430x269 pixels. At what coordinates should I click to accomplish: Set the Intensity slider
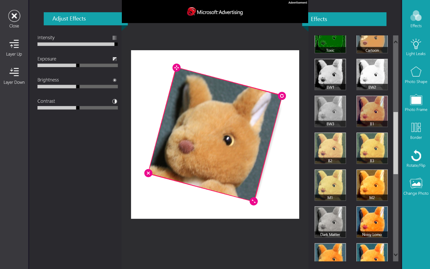click(78, 44)
